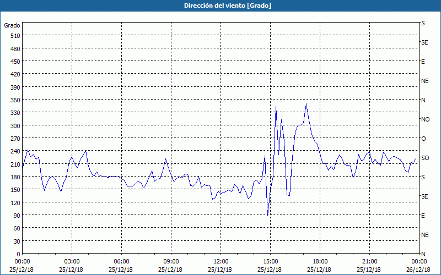Click the 03:00 time axis label

click(72, 262)
